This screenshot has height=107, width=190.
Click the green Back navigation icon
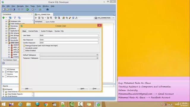click(x=27, y=10)
